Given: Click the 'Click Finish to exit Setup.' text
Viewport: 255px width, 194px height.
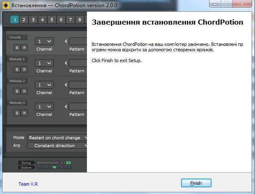Looking at the screenshot, I should tap(117, 60).
